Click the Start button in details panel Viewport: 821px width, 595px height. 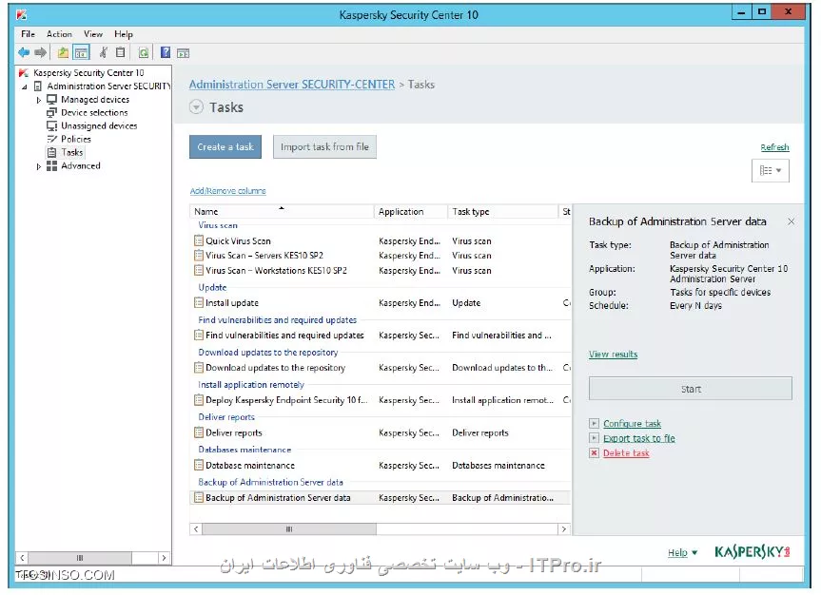(690, 389)
